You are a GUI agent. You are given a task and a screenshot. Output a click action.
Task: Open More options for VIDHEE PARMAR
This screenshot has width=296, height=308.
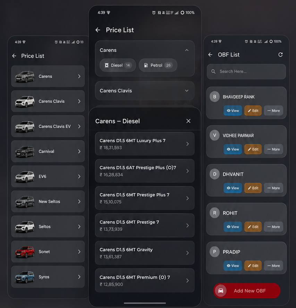click(273, 149)
